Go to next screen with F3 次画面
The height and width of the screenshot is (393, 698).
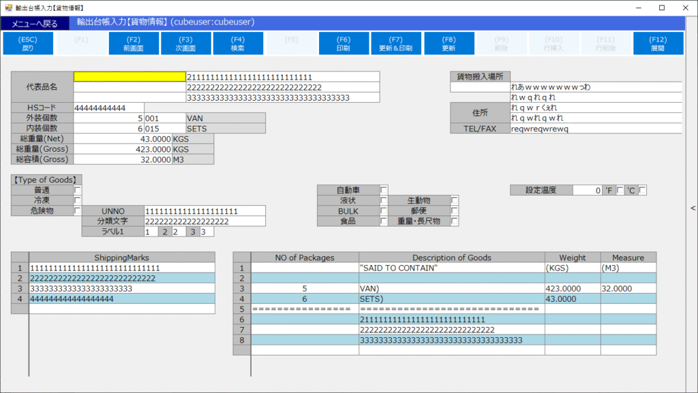coord(186,44)
